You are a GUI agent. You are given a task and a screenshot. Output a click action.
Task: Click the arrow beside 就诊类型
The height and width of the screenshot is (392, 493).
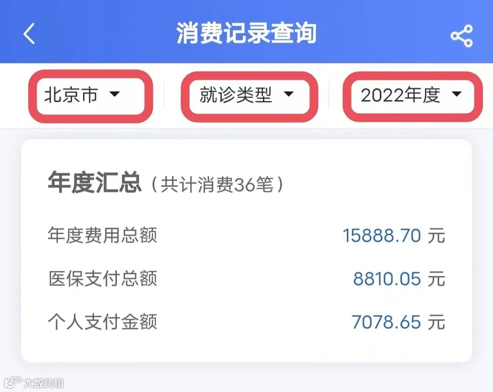coord(288,93)
